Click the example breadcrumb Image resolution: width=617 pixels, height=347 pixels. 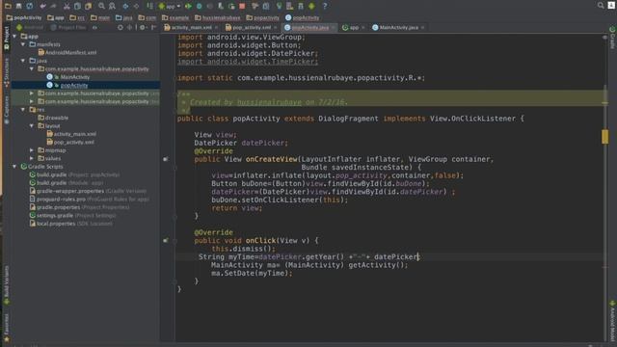point(175,17)
